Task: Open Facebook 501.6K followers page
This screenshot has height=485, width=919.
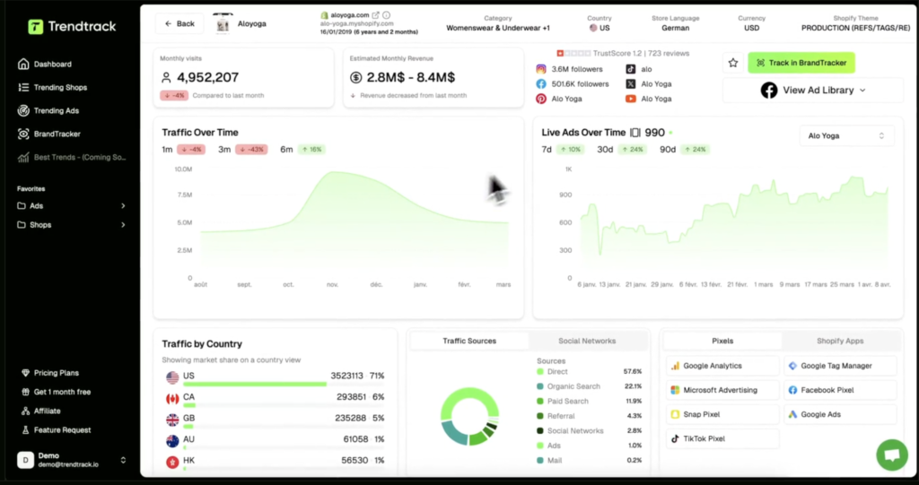Action: click(x=573, y=83)
